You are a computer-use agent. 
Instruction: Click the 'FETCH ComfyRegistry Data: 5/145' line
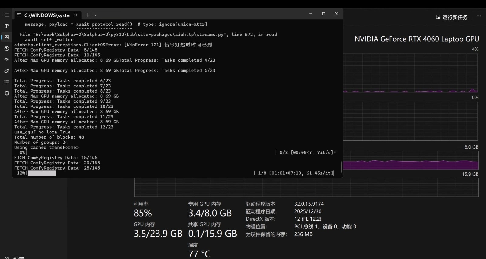[x=56, y=50]
